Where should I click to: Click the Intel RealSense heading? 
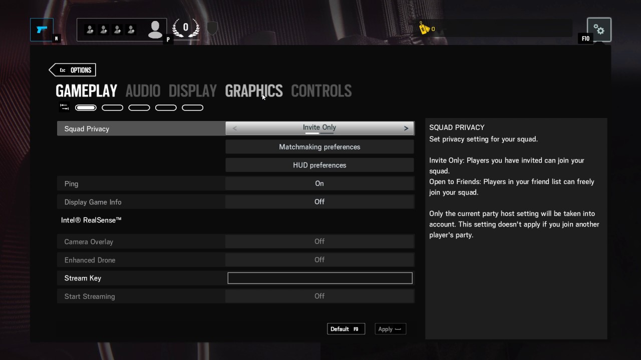click(91, 220)
